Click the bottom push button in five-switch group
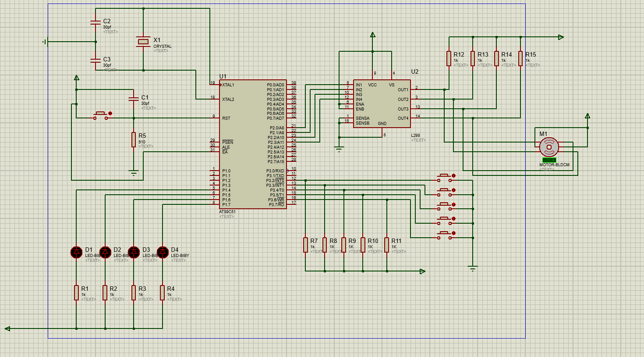 tap(446, 235)
